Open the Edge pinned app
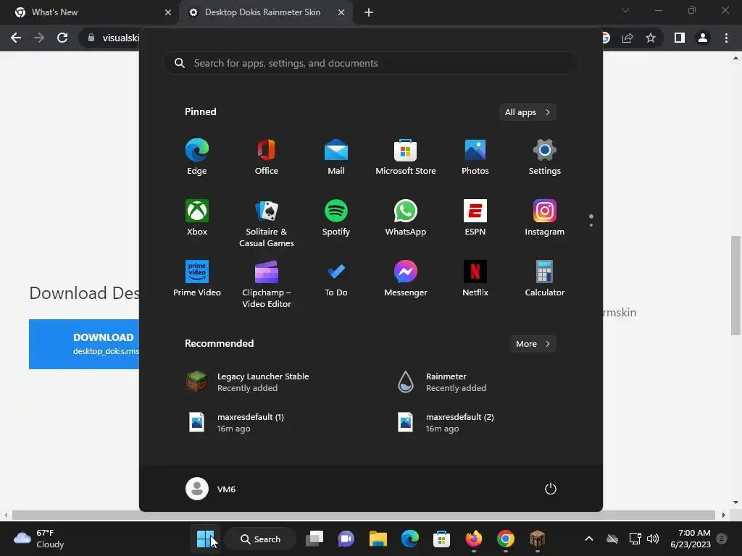Screen dimensions: 742x556 pos(197,157)
